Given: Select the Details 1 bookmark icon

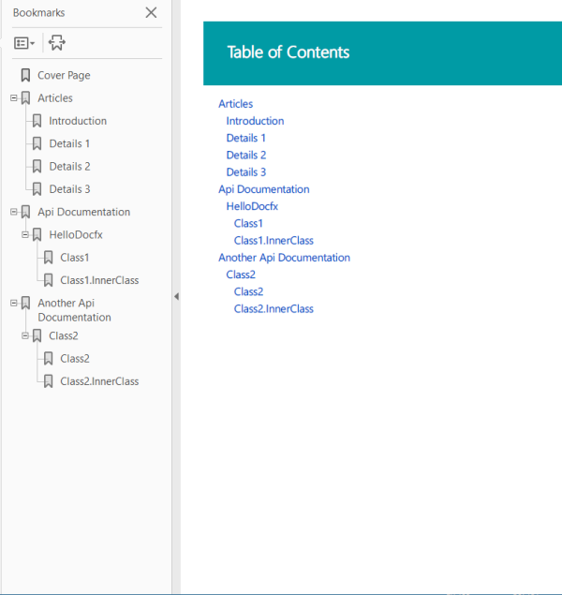Looking at the screenshot, I should 37,143.
